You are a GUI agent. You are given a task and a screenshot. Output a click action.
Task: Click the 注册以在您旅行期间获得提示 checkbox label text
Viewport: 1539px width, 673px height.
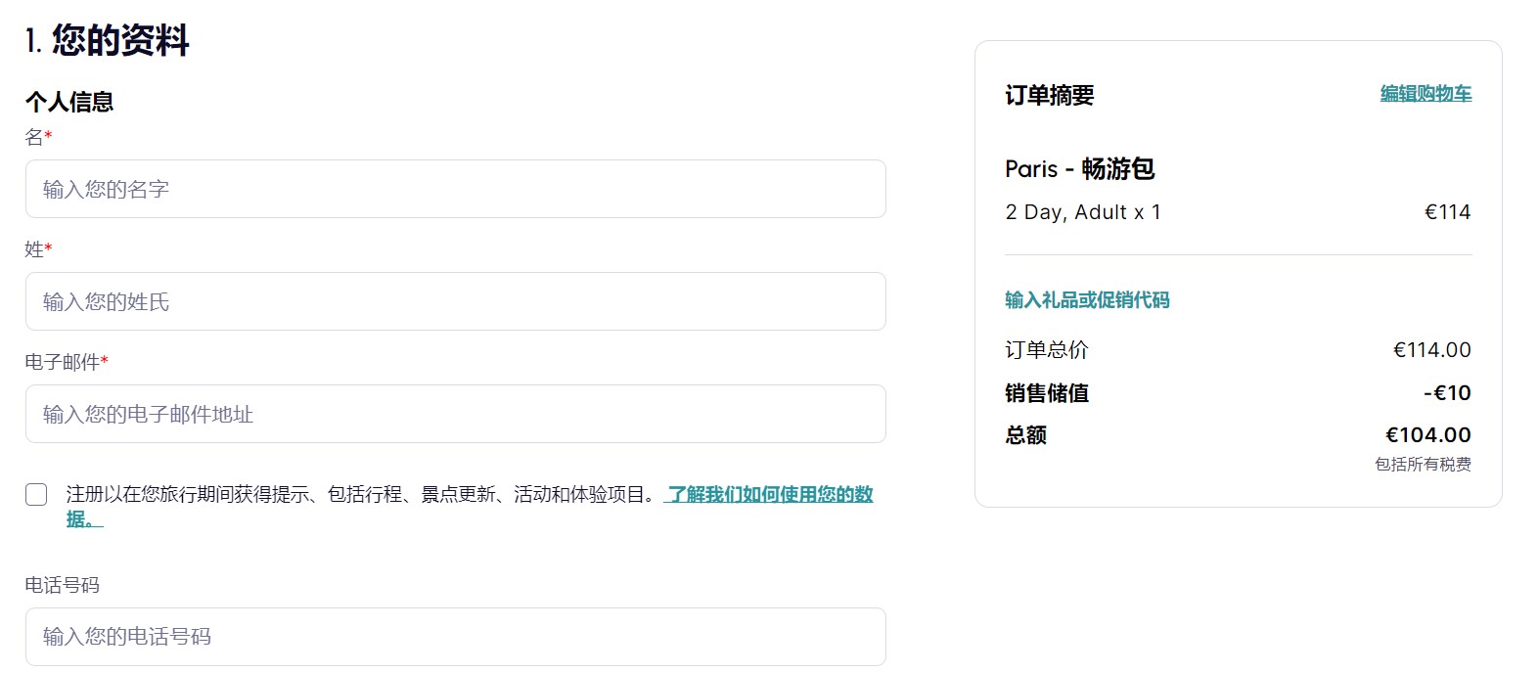[362, 495]
